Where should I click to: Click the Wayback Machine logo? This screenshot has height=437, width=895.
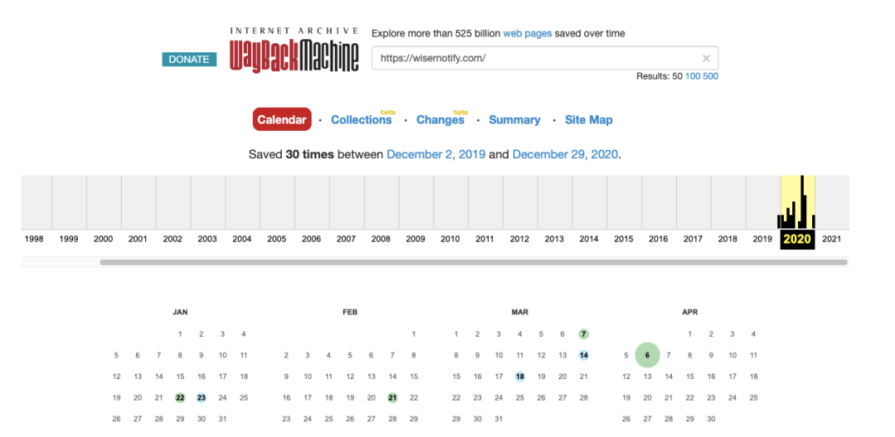pyautogui.click(x=294, y=50)
